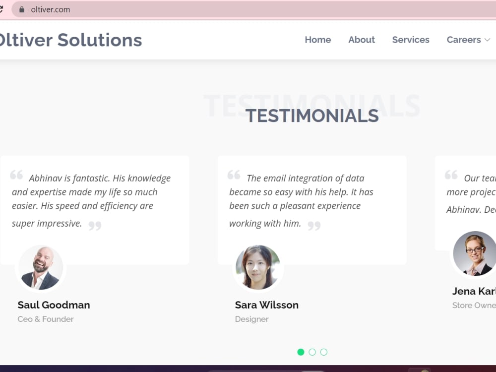Click the name Sara Wilsson

click(267, 305)
